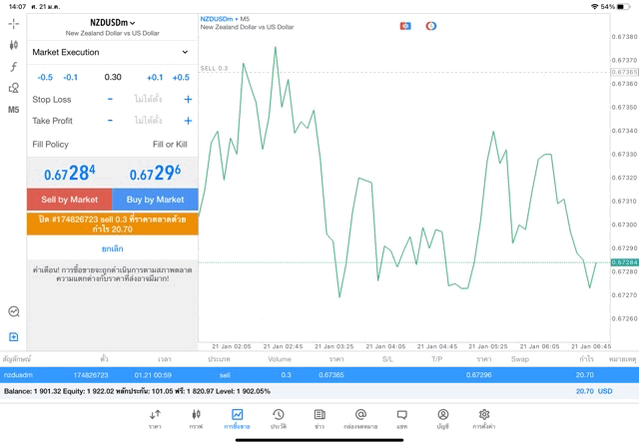Decrease the Take Profit value

pyautogui.click(x=110, y=121)
